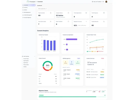Click the Total Consents card icon

pyautogui.click(x=51, y=13)
